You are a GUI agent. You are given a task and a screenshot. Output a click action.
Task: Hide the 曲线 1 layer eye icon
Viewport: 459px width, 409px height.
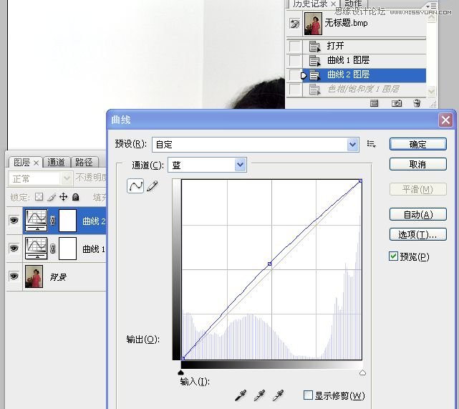[x=14, y=249]
